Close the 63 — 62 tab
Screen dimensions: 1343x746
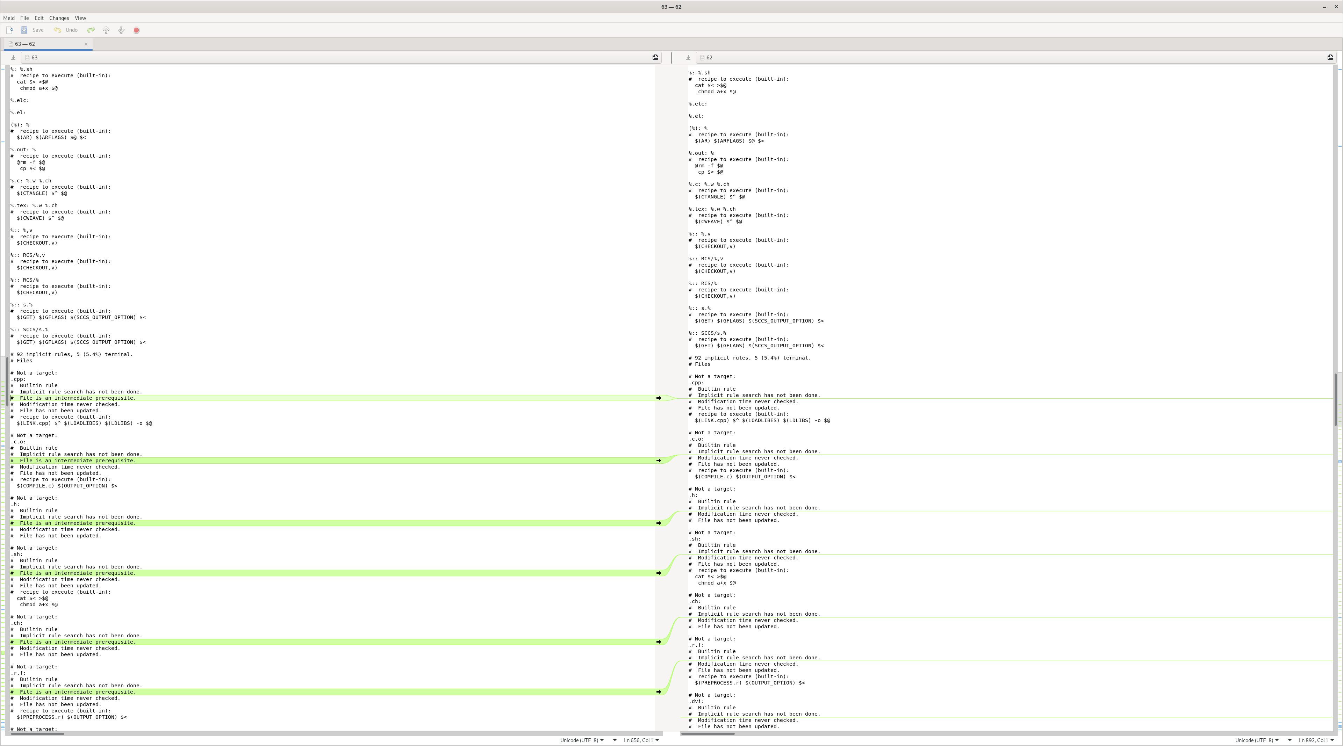tap(86, 44)
